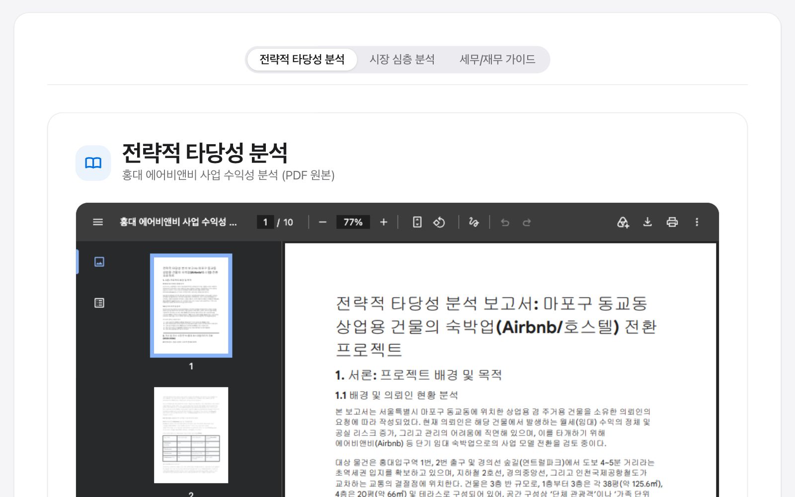Click the total page count / 10
Image resolution: width=795 pixels, height=497 pixels.
coord(285,222)
